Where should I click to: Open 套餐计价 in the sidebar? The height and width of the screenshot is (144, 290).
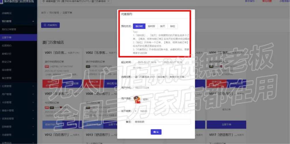coord(7,54)
